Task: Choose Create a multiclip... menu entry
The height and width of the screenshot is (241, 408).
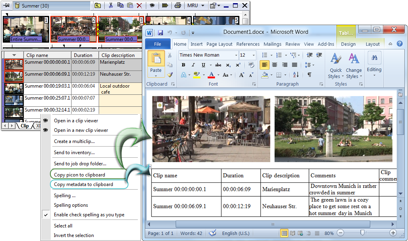Action: click(74, 141)
